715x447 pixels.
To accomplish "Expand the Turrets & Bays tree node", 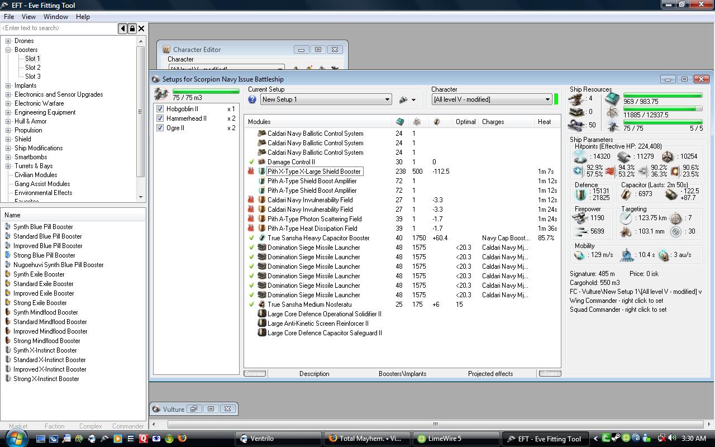I will pyautogui.click(x=8, y=166).
